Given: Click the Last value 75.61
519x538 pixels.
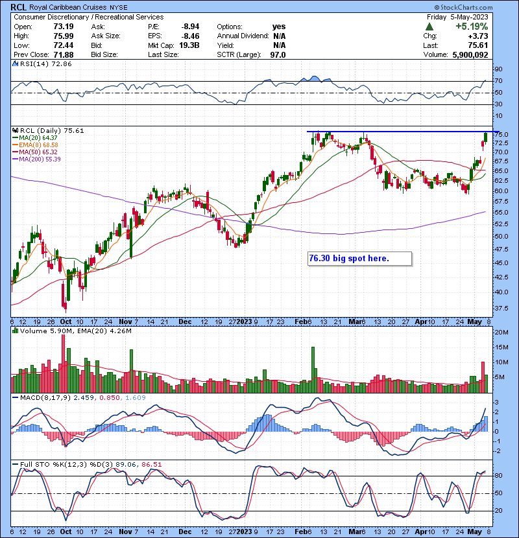Looking at the screenshot, I should 478,45.
